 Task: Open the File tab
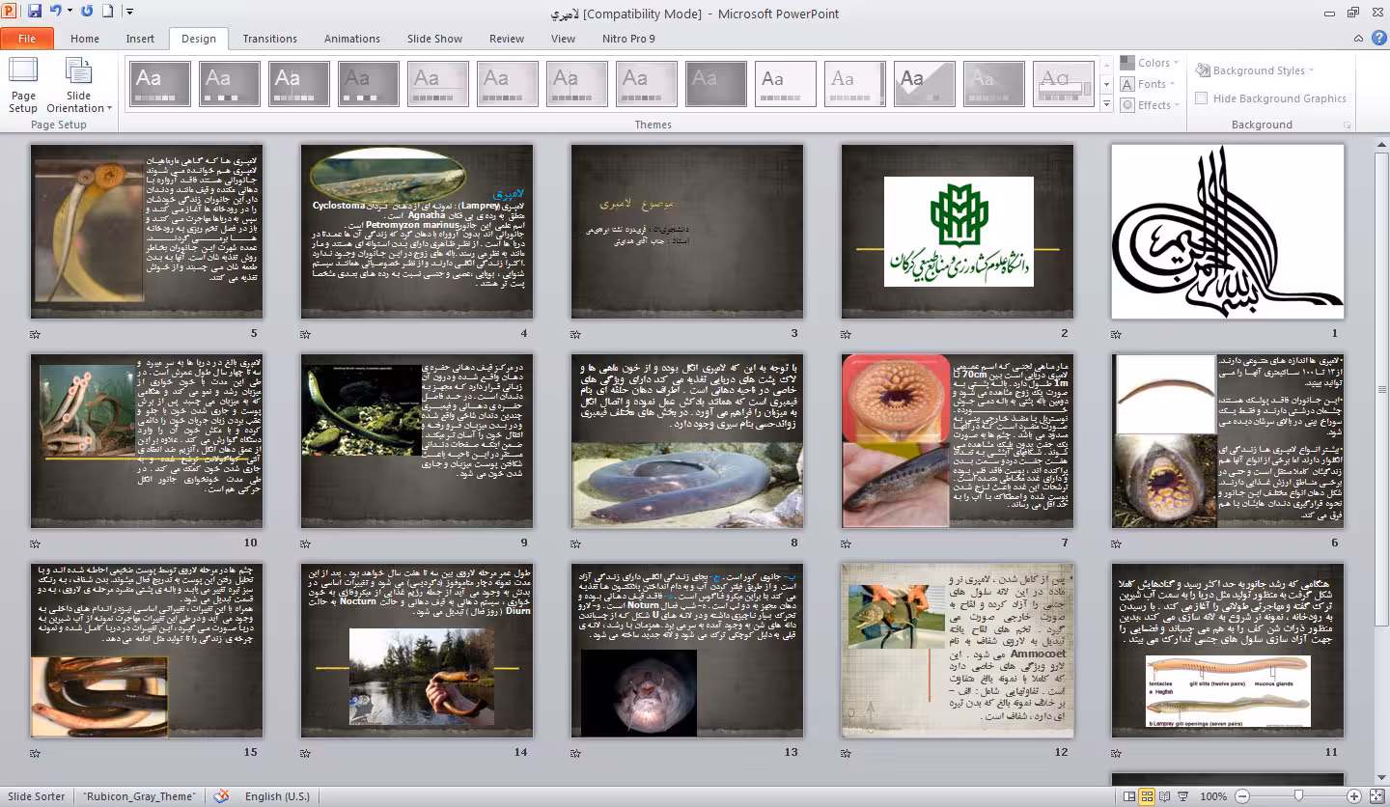[x=27, y=39]
